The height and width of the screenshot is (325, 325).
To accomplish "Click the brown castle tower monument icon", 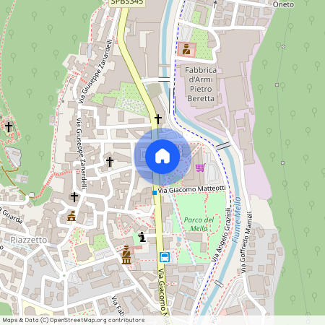I will pyautogui.click(x=71, y=216).
